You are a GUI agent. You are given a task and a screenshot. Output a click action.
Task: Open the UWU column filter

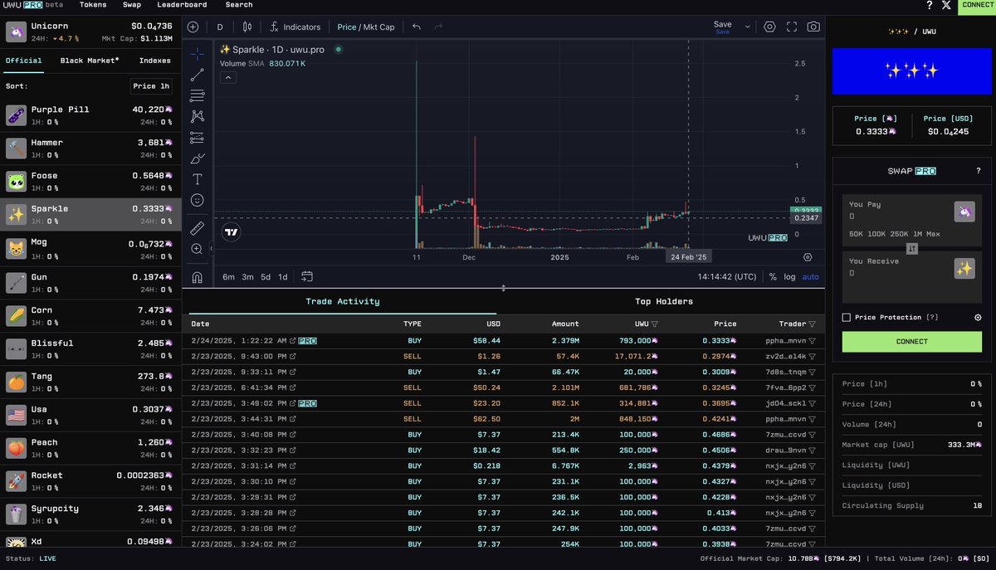pos(655,324)
